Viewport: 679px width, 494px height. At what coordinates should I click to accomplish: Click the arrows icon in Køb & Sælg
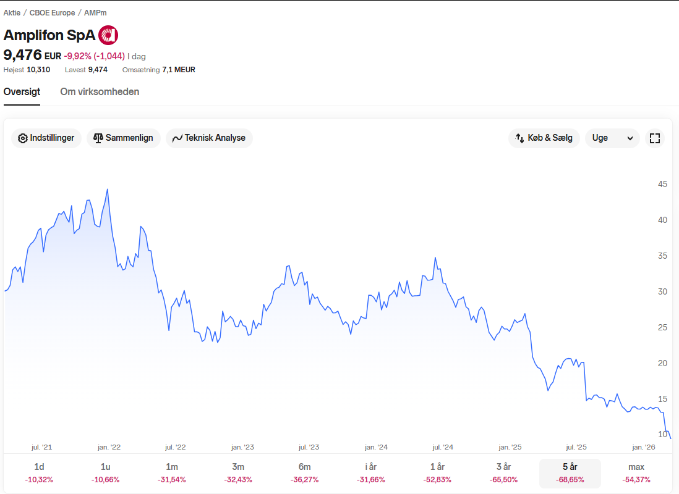pyautogui.click(x=519, y=138)
